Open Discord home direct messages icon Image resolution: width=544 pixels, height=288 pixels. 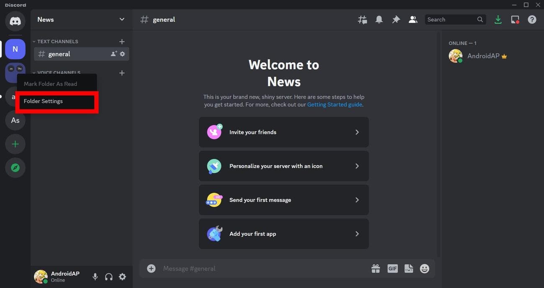coord(15,20)
